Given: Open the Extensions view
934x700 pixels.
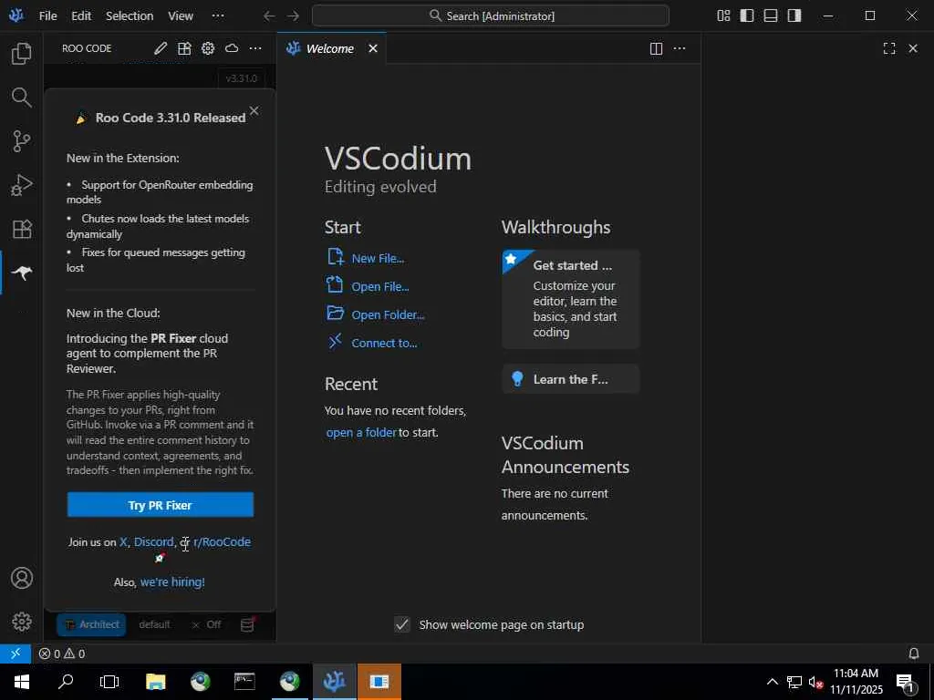Looking at the screenshot, I should point(22,229).
